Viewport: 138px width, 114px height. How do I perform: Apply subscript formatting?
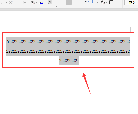[17, 2]
